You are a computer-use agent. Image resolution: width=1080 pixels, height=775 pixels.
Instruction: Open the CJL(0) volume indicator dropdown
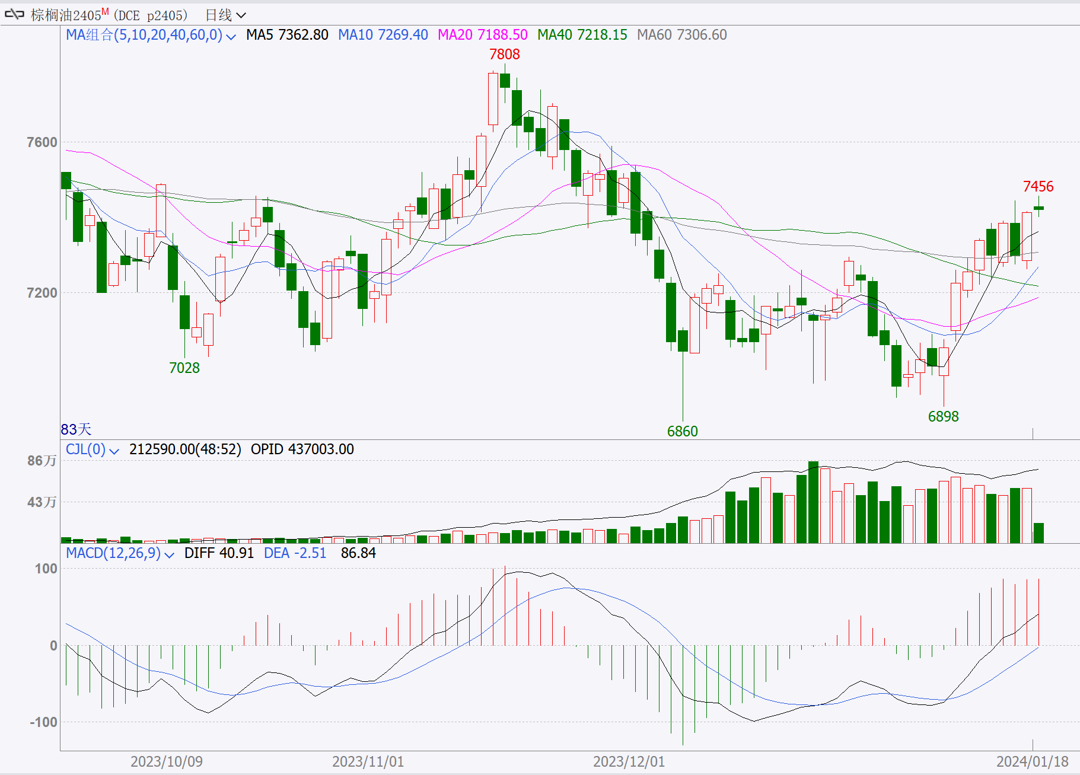pyautogui.click(x=114, y=451)
